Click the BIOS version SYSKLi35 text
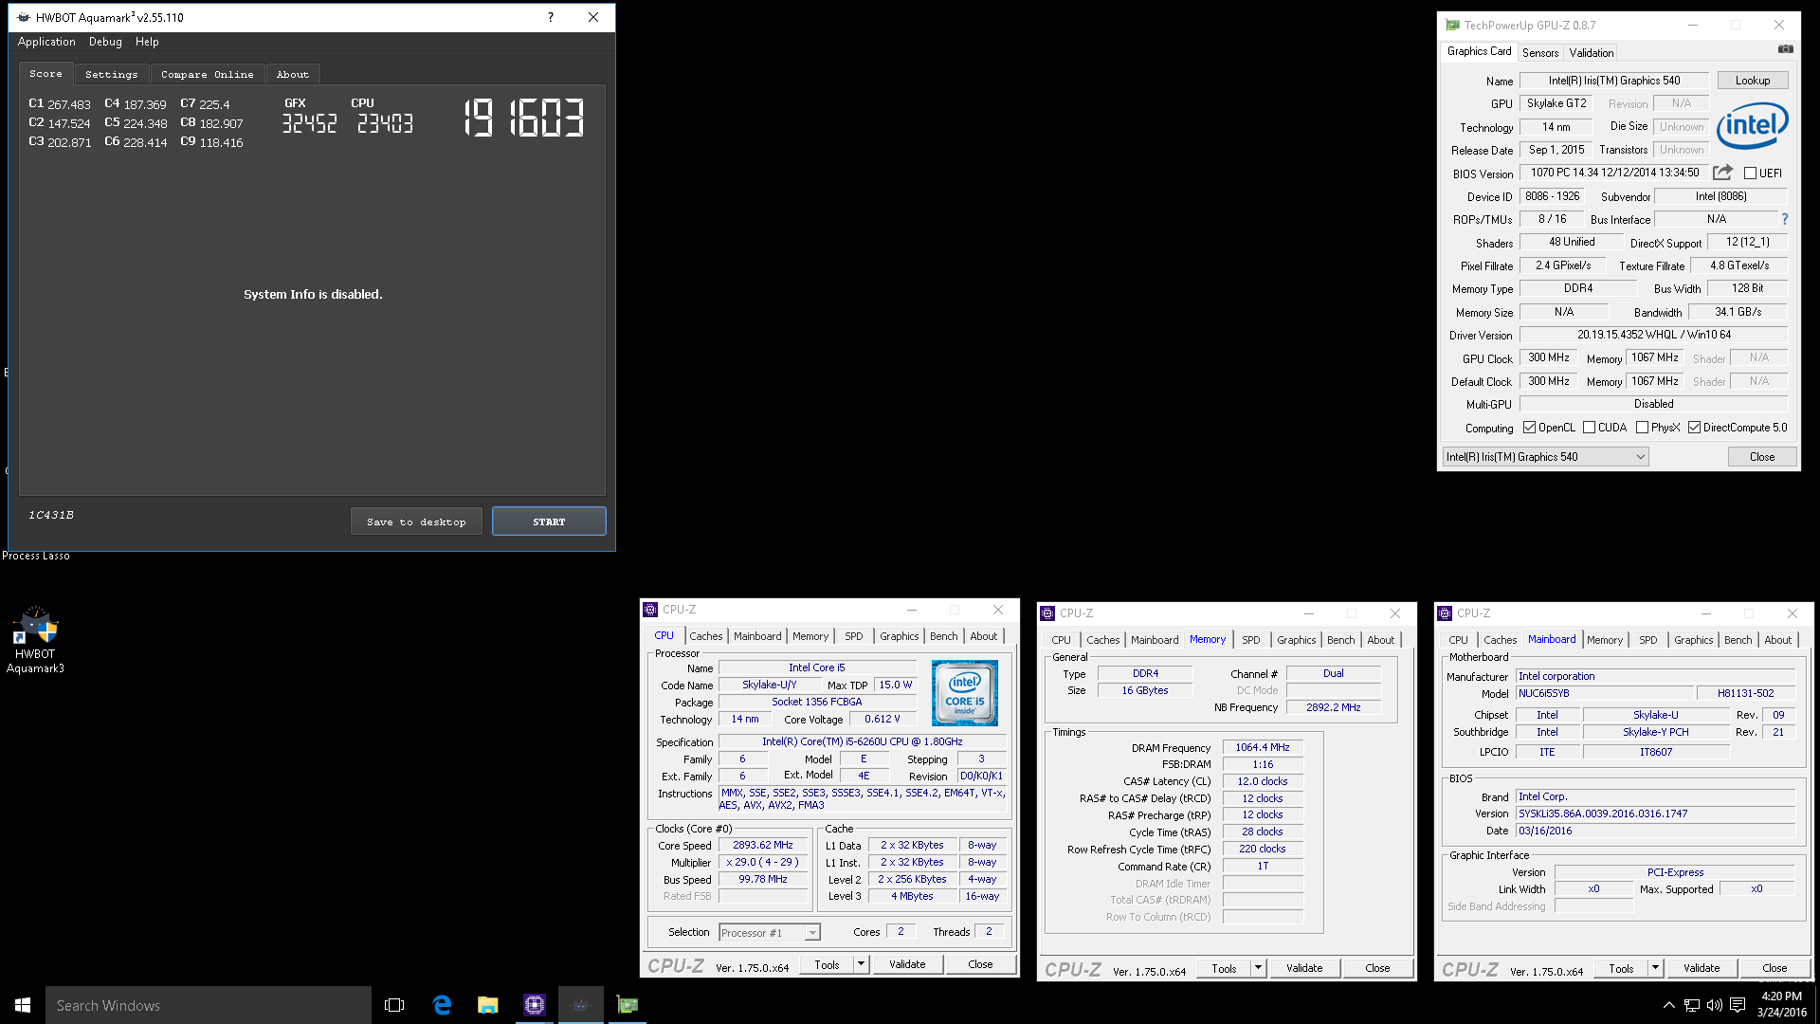Viewport: 1820px width, 1024px height. 1602,814
